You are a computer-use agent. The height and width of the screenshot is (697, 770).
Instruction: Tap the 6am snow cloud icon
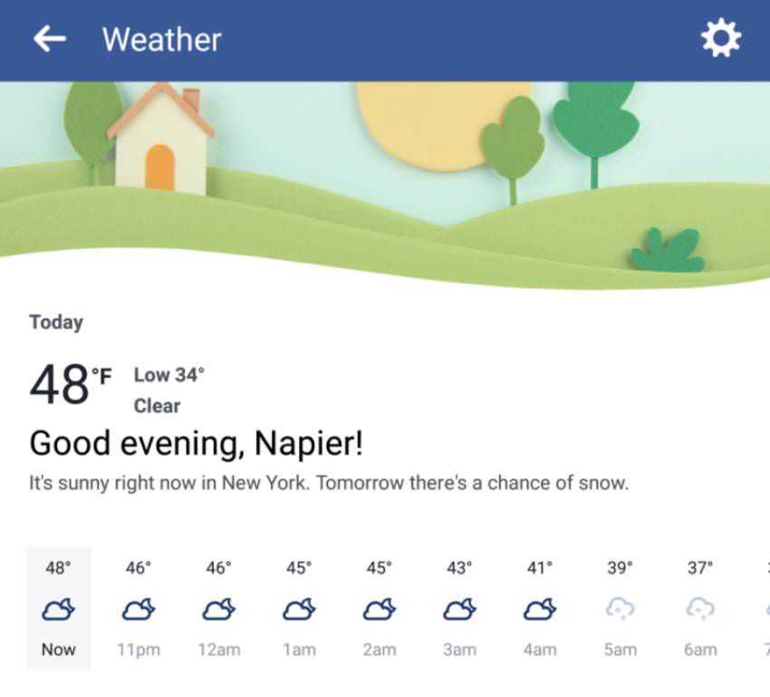(700, 610)
